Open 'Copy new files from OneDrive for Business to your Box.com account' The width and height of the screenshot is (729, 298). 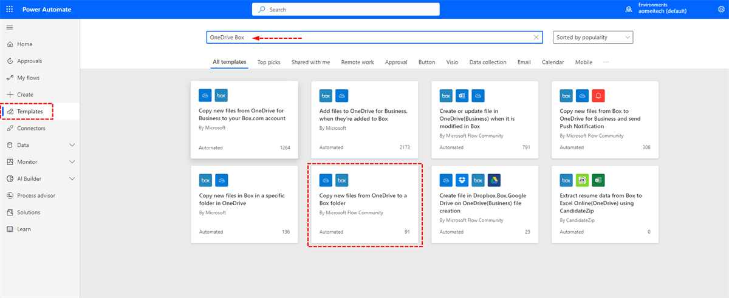(244, 119)
